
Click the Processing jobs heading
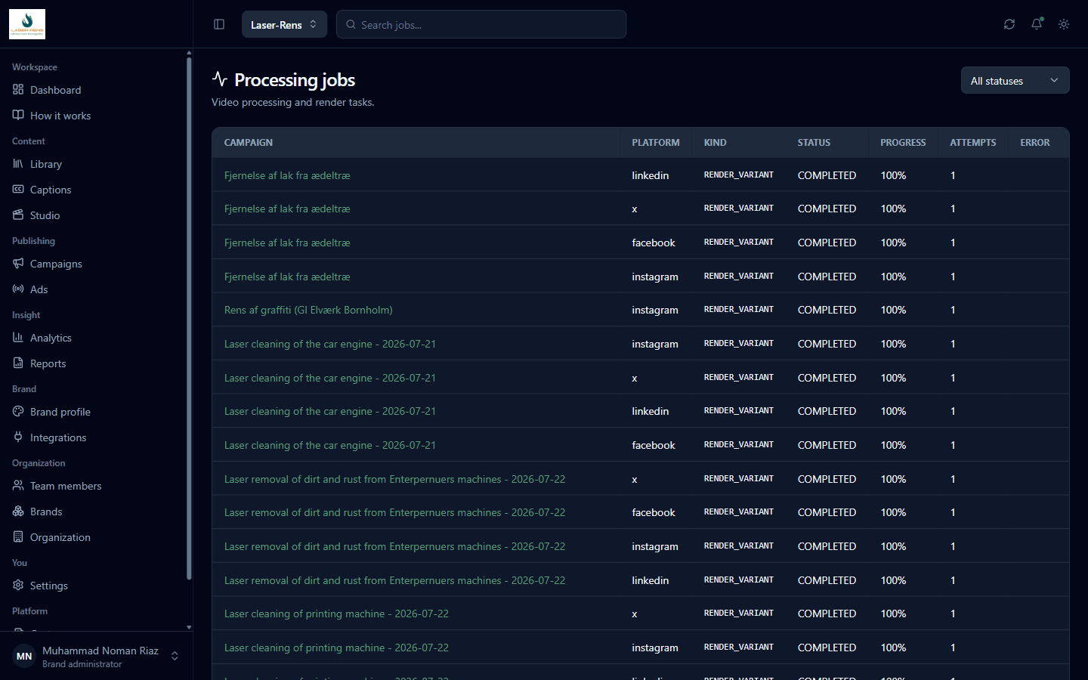[x=295, y=79]
